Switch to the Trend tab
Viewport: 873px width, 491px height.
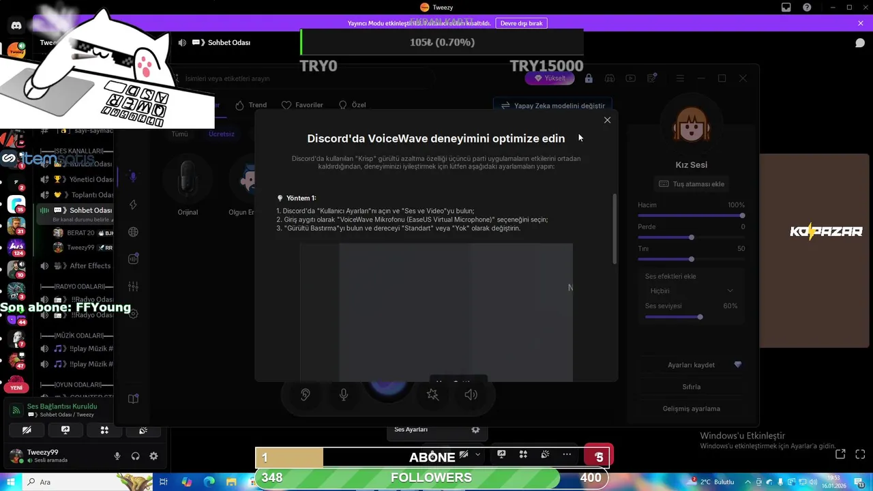pos(251,105)
